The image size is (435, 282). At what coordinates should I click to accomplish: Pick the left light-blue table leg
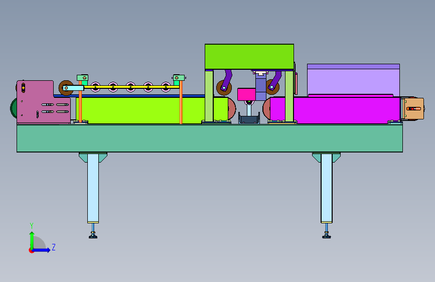click(93, 188)
